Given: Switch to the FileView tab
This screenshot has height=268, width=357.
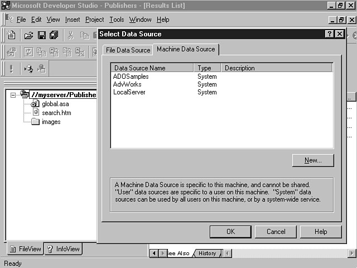Looking at the screenshot, I should [x=26, y=249].
